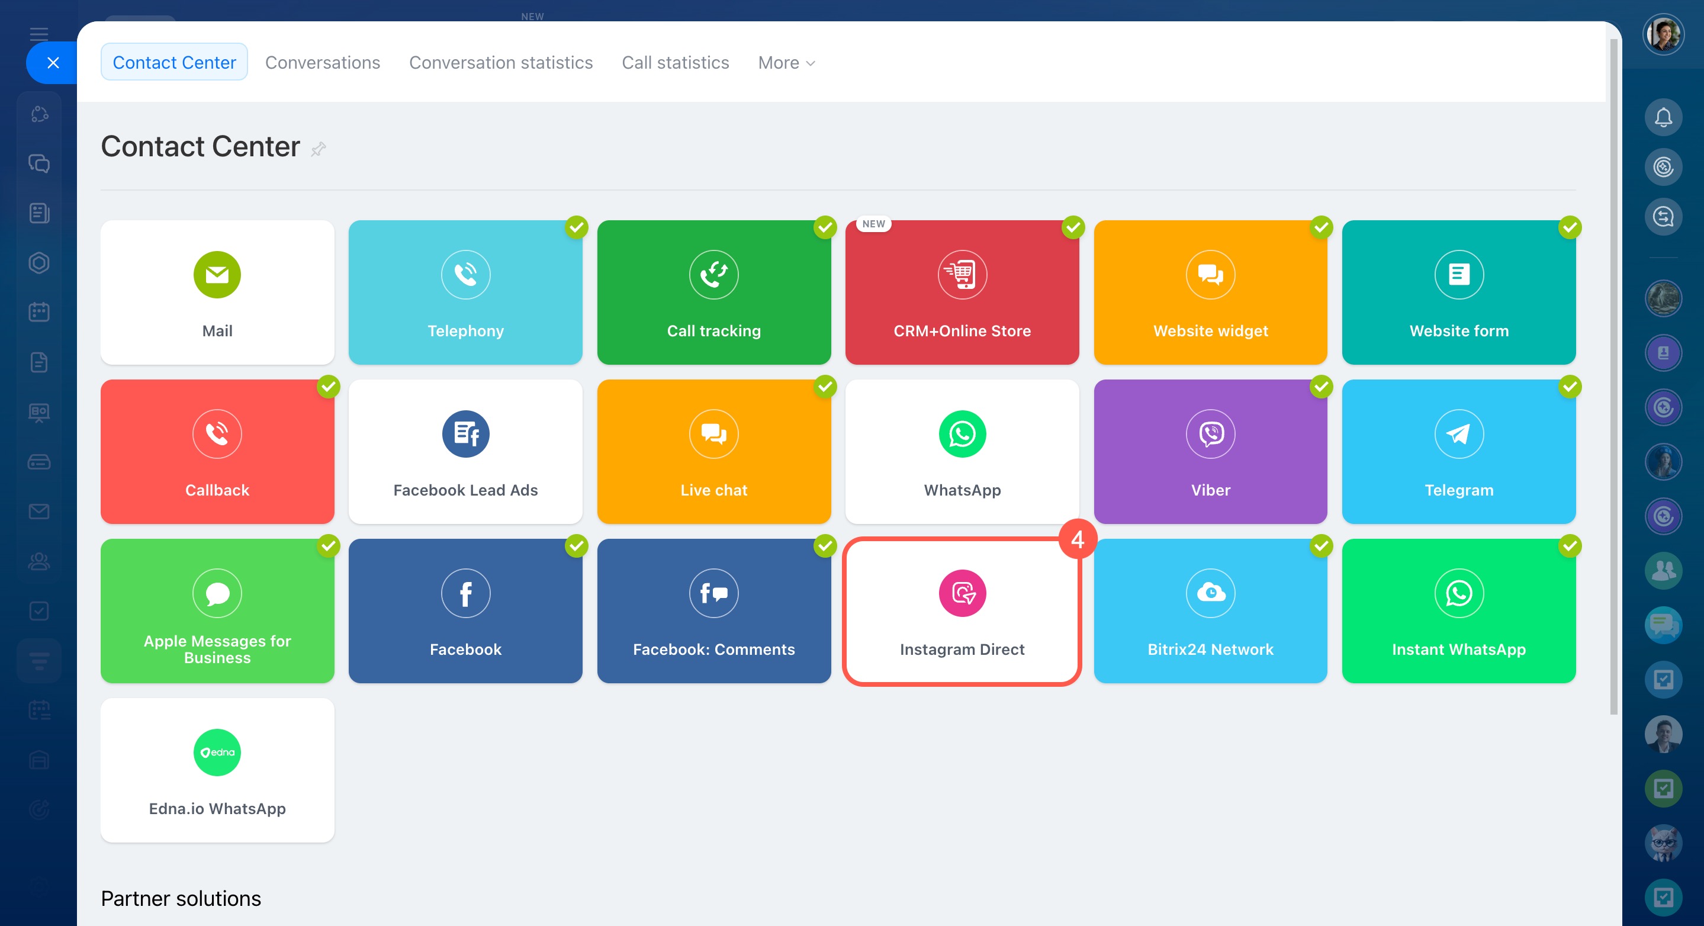Click the WhatsApp channel icon
Image resolution: width=1704 pixels, height=926 pixels.
coord(962,434)
